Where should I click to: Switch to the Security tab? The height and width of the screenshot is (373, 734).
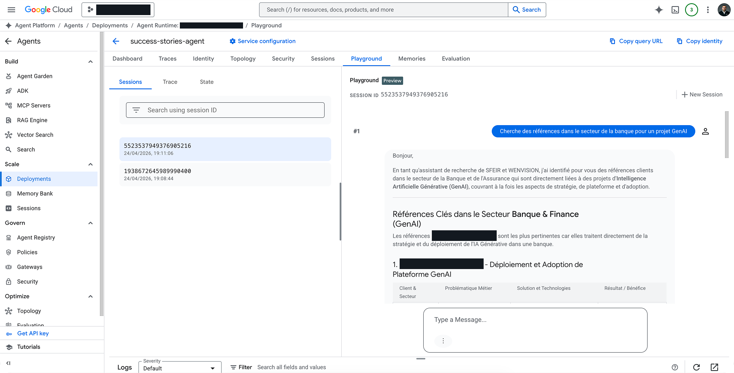(x=283, y=59)
